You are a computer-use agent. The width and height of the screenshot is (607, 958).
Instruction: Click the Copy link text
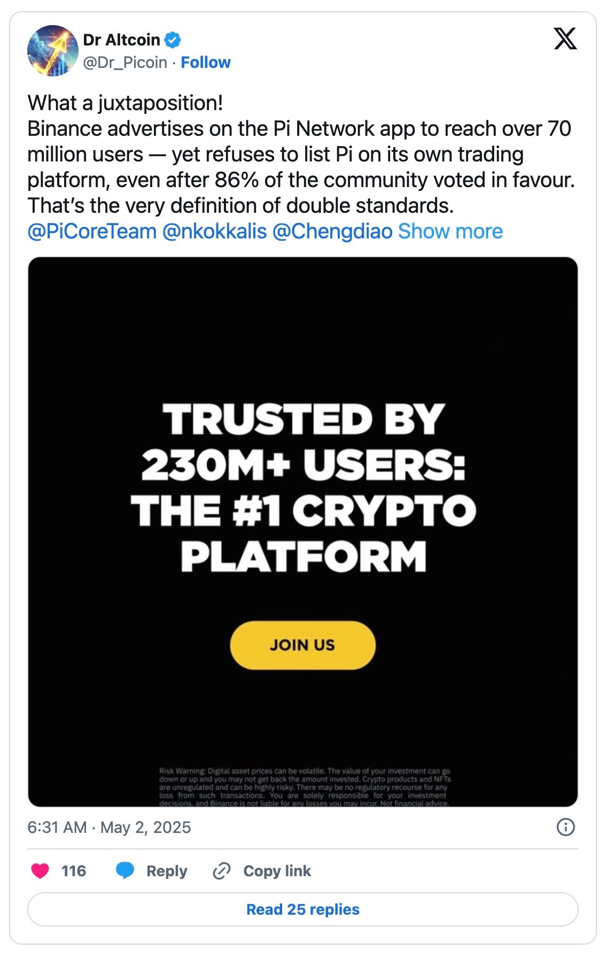[x=277, y=871]
